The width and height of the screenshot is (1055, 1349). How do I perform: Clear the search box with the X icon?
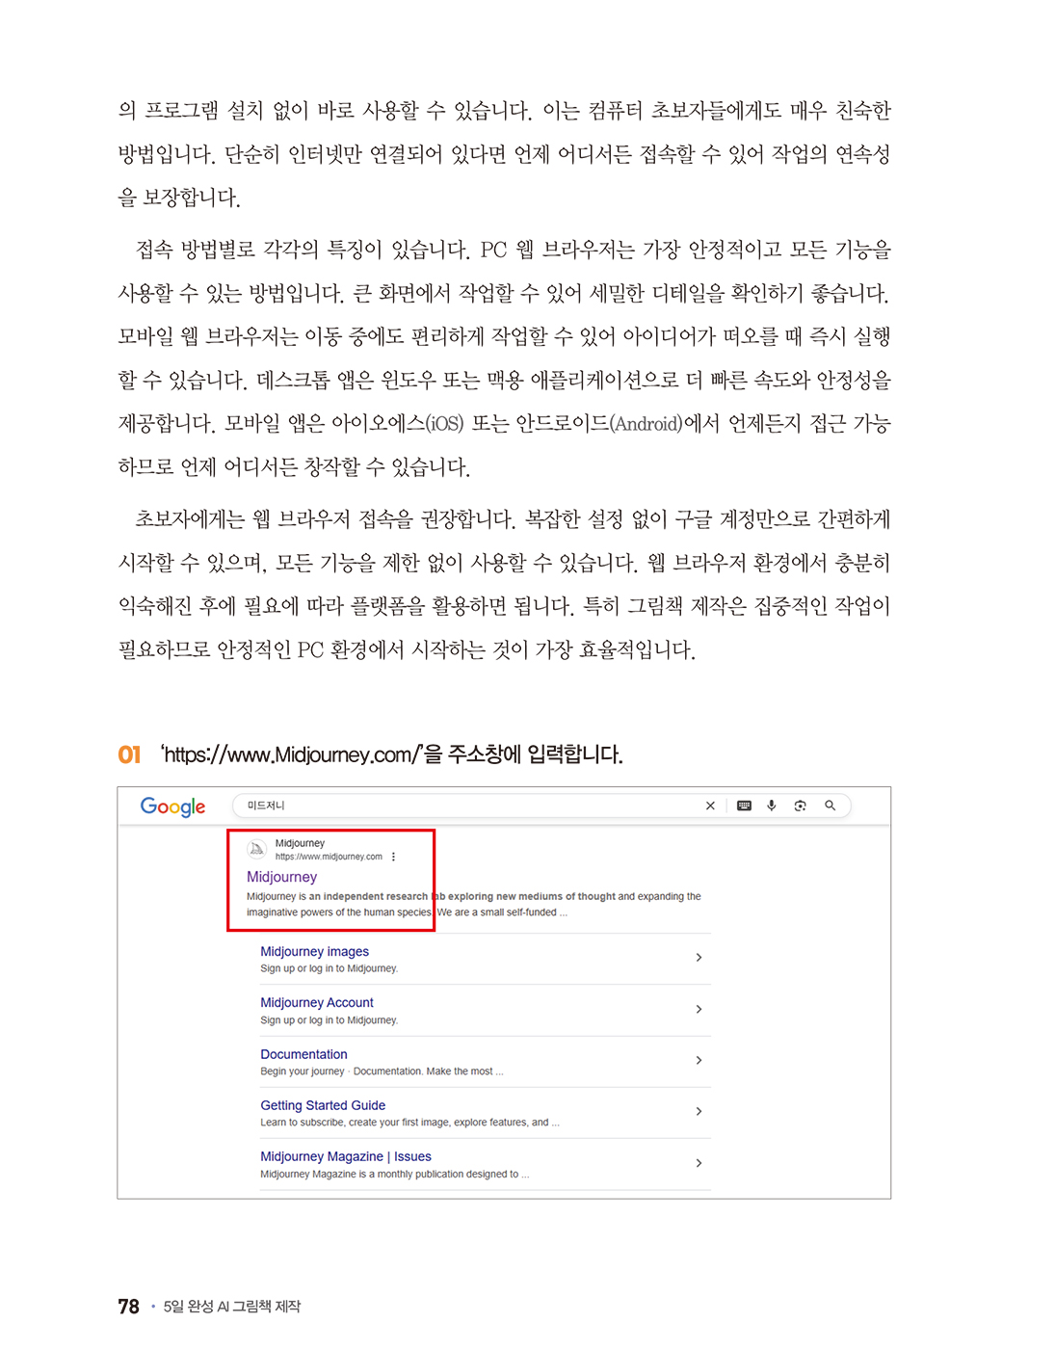click(710, 806)
